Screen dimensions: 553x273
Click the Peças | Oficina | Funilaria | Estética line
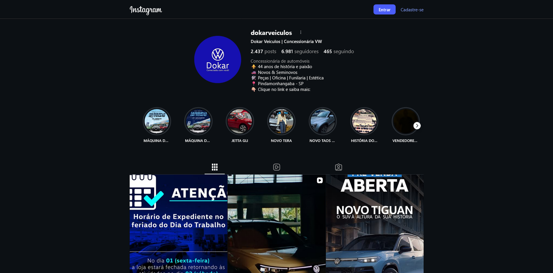[x=287, y=78]
